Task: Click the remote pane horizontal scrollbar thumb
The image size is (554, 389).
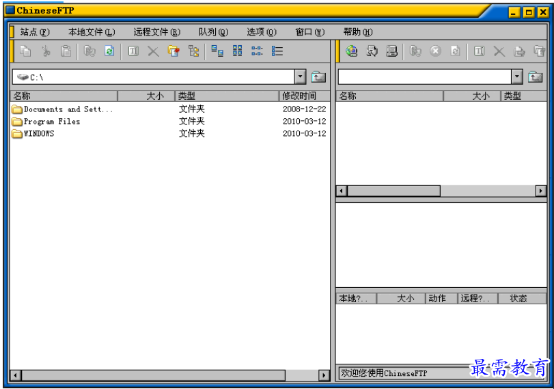Action: click(x=393, y=191)
